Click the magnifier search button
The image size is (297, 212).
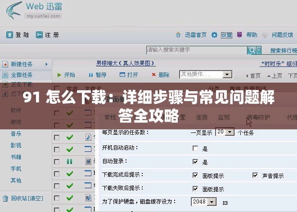pos(252,50)
